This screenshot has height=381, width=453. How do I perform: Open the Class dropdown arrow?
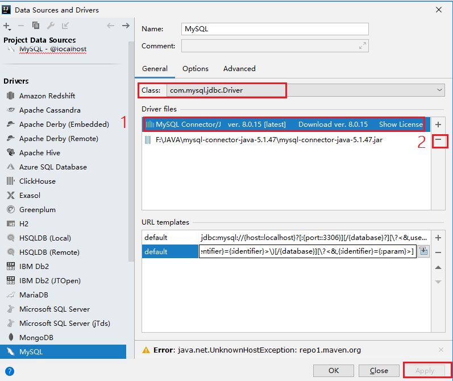click(439, 90)
